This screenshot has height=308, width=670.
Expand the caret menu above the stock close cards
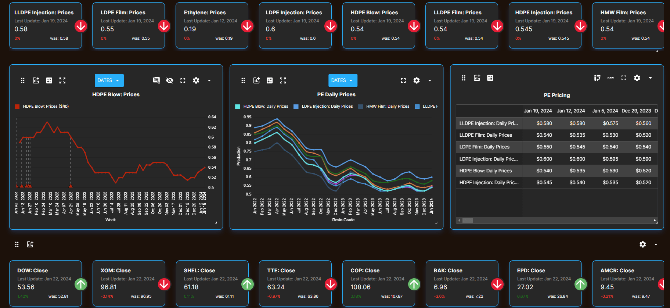coord(656,244)
